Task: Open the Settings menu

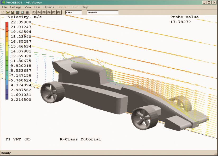Action: coord(16,7)
